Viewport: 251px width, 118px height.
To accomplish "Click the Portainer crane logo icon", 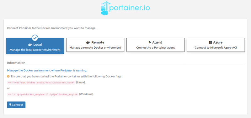I will (x=105, y=8).
